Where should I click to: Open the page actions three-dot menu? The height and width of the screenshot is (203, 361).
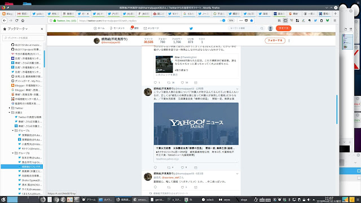(x=241, y=20)
